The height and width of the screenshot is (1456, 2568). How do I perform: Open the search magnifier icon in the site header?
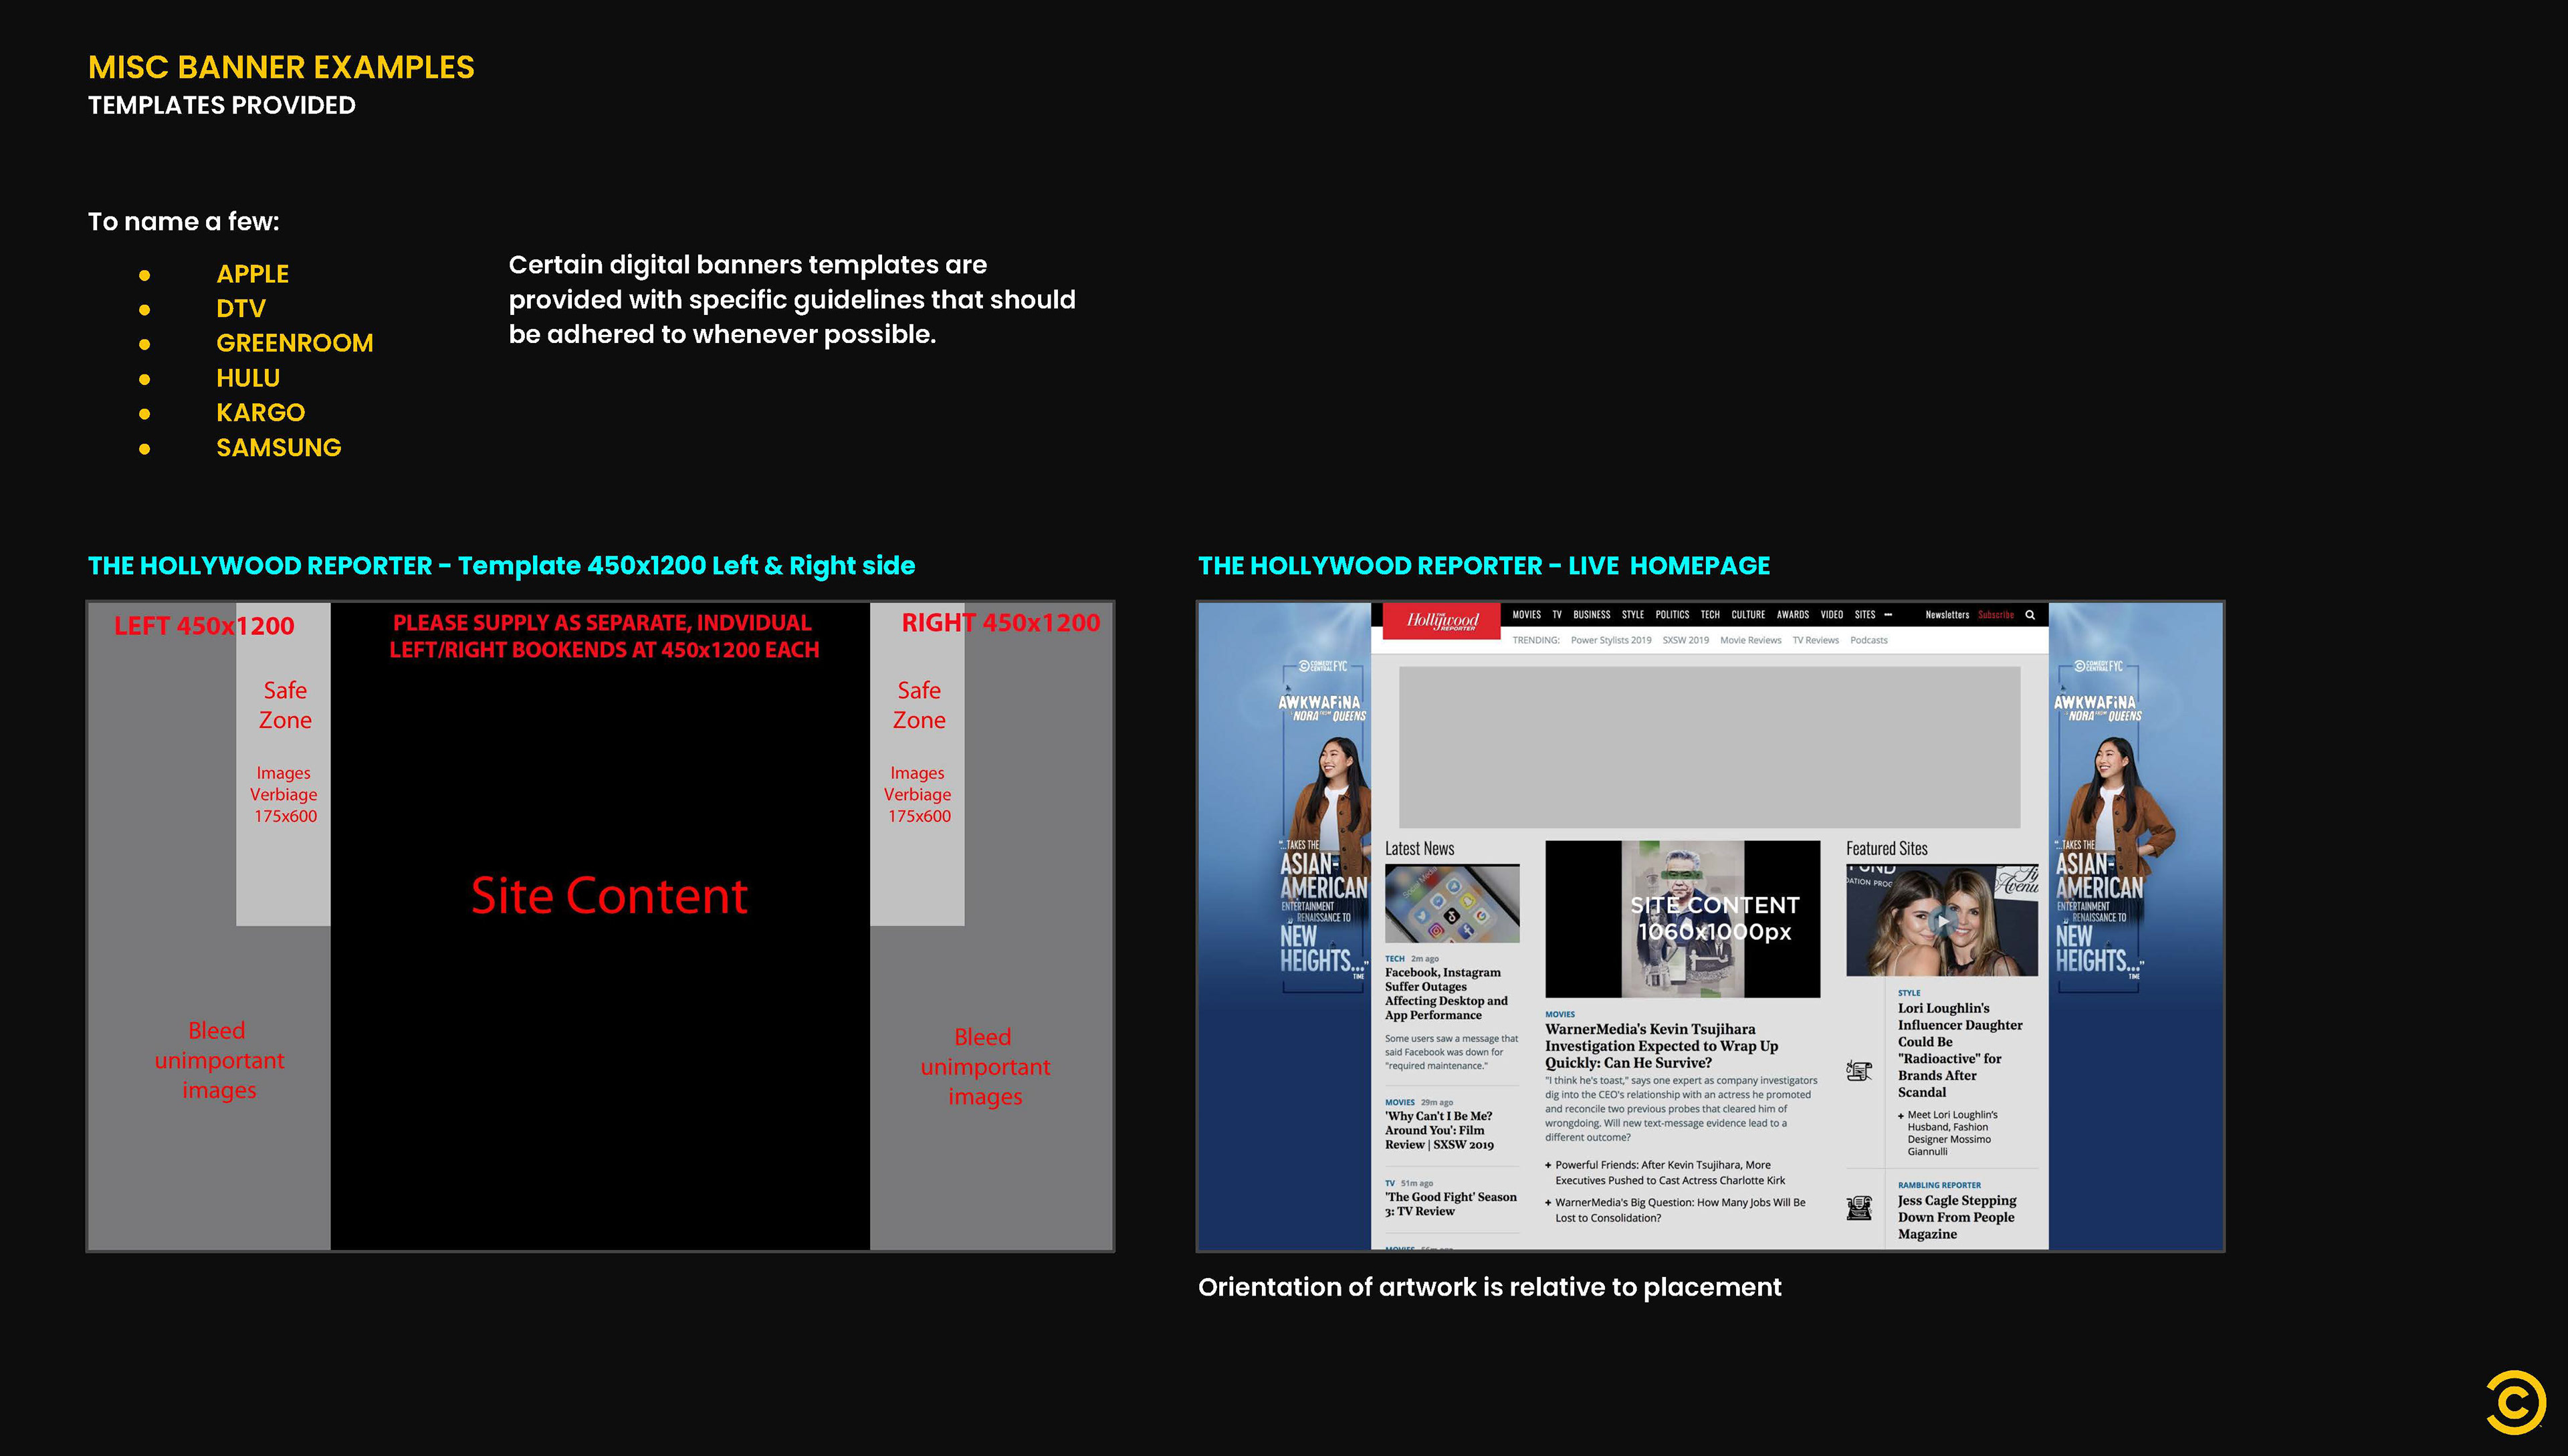click(2030, 615)
